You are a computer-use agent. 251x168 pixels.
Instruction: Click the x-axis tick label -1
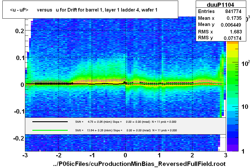pyautogui.click(x=92, y=155)
